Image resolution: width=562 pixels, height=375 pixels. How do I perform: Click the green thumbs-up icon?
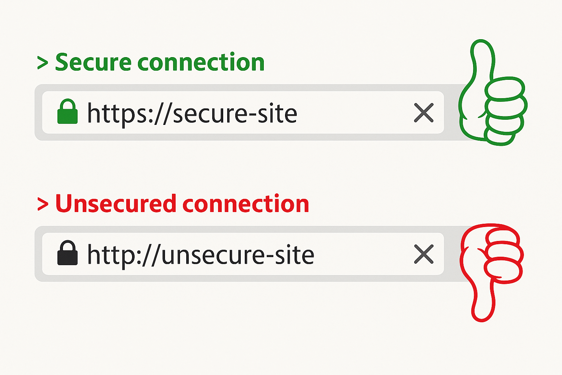point(492,92)
